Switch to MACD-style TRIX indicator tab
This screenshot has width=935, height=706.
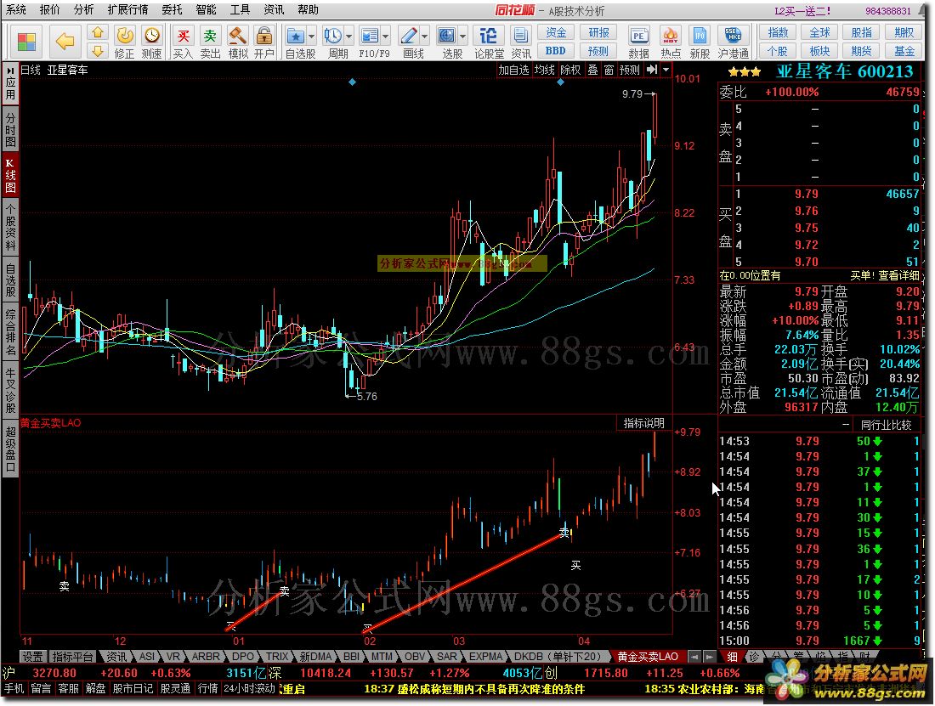tap(277, 657)
